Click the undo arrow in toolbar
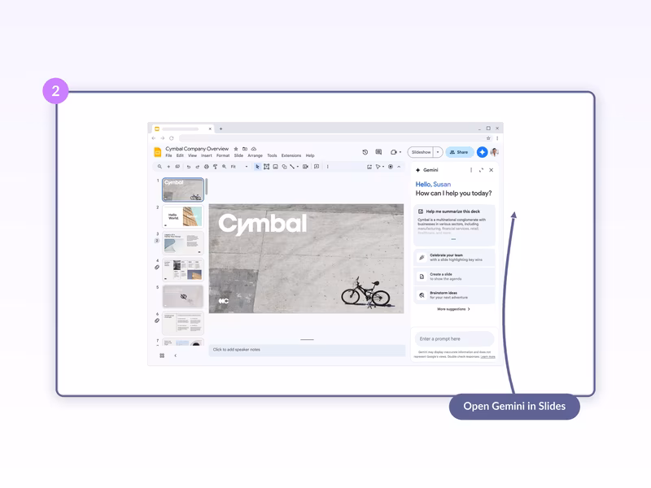This screenshot has height=488, width=651. [189, 167]
